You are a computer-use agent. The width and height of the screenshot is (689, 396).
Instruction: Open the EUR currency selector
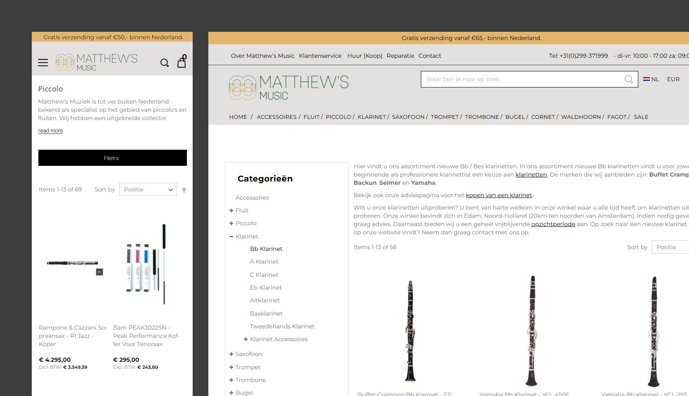(673, 79)
